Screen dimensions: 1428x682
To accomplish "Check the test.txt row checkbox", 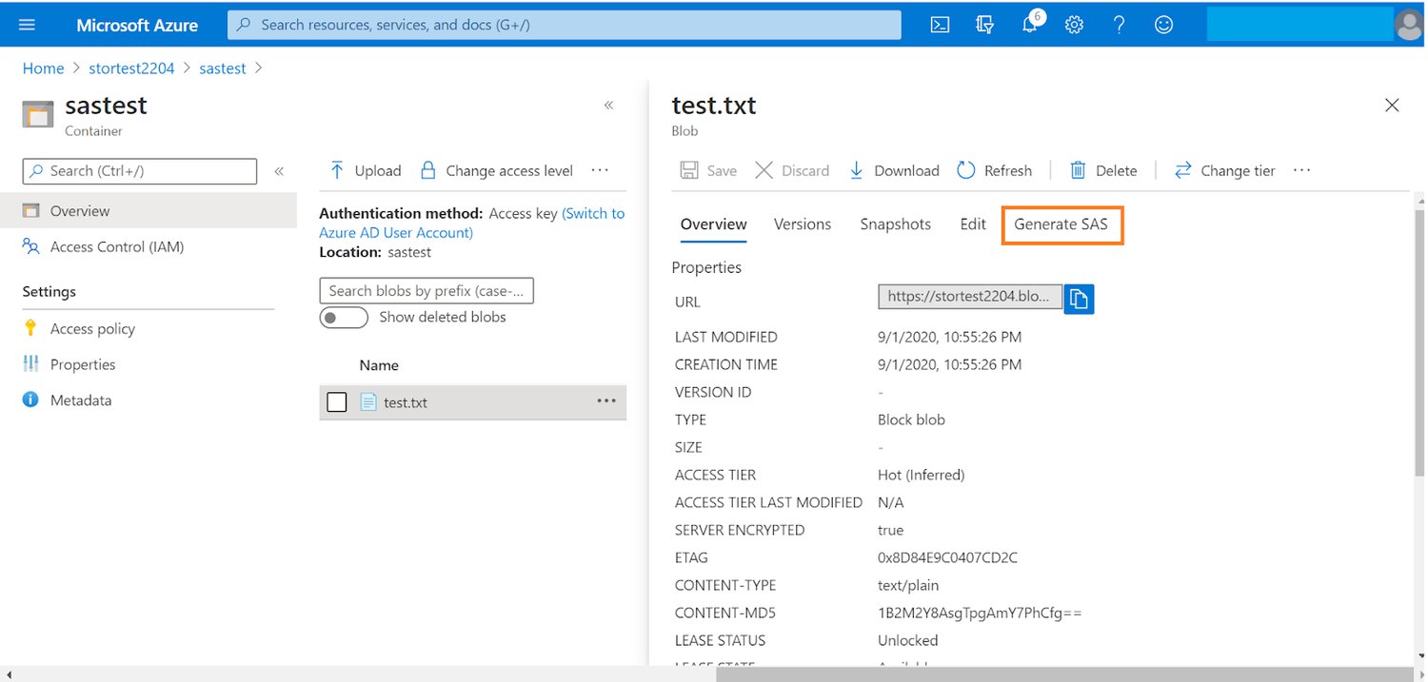I will pyautogui.click(x=337, y=402).
